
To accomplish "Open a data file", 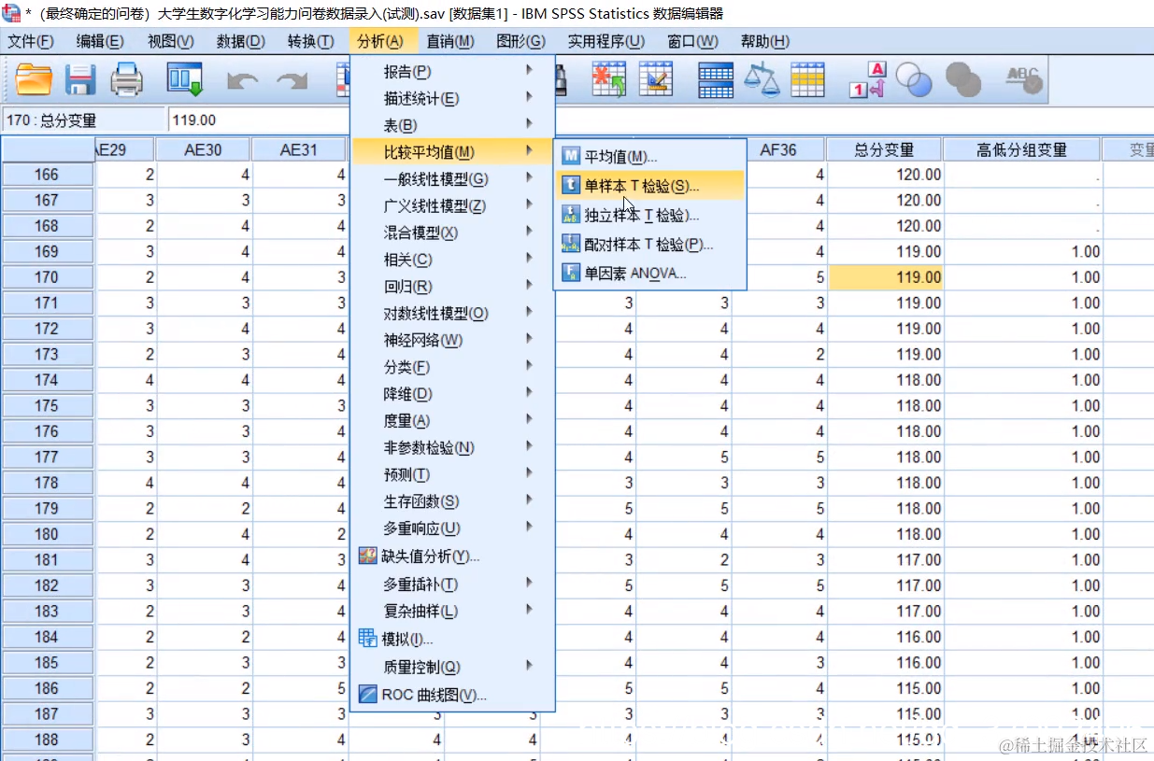I will pyautogui.click(x=34, y=79).
